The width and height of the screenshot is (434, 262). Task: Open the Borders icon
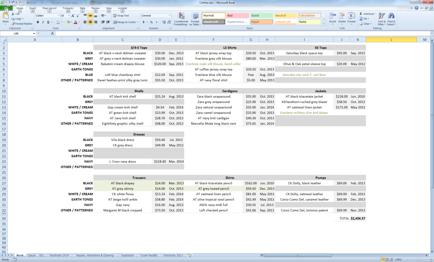point(58,22)
